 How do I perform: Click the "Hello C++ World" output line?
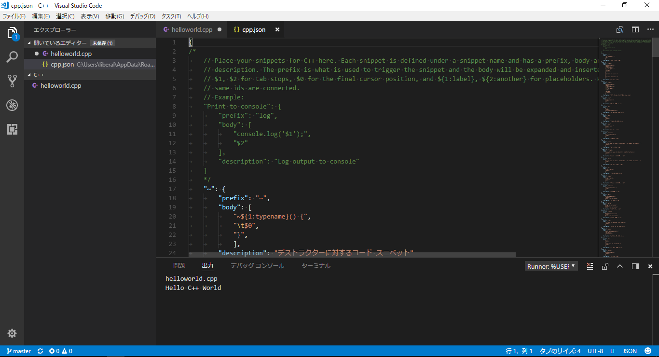(x=193, y=288)
